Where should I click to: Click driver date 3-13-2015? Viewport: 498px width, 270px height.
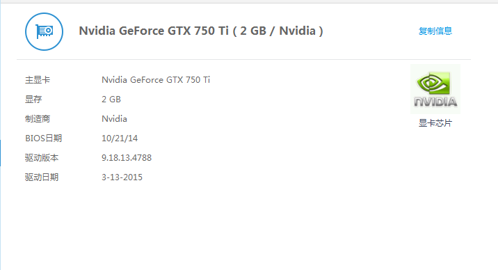click(122, 177)
